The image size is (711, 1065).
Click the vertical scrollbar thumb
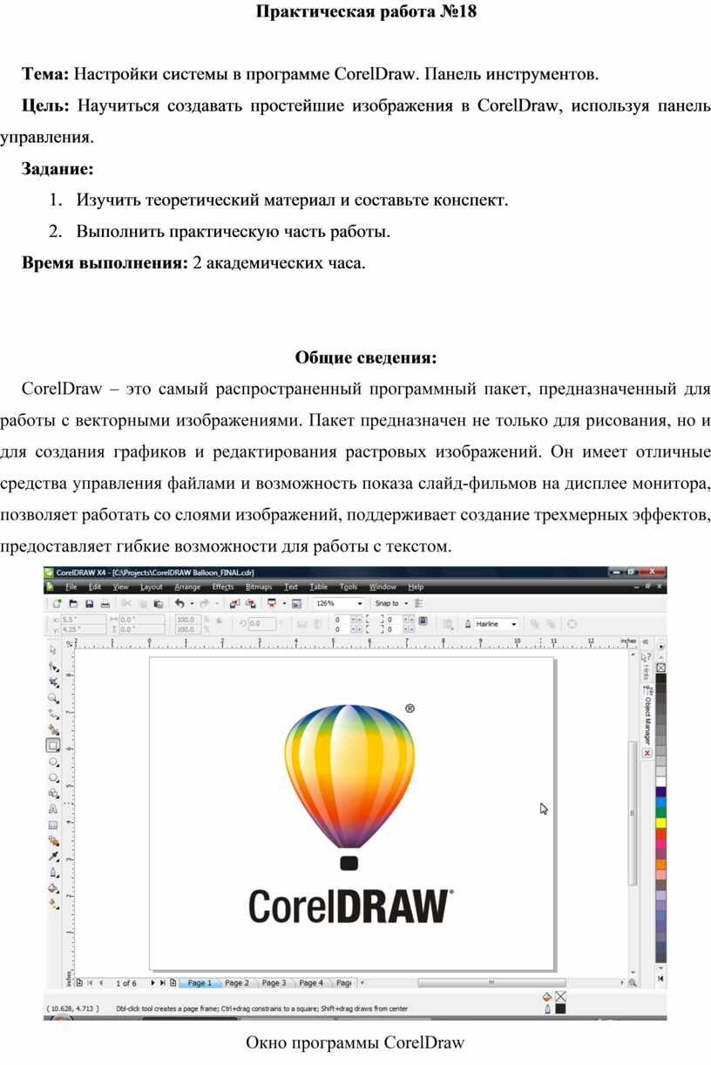click(633, 813)
